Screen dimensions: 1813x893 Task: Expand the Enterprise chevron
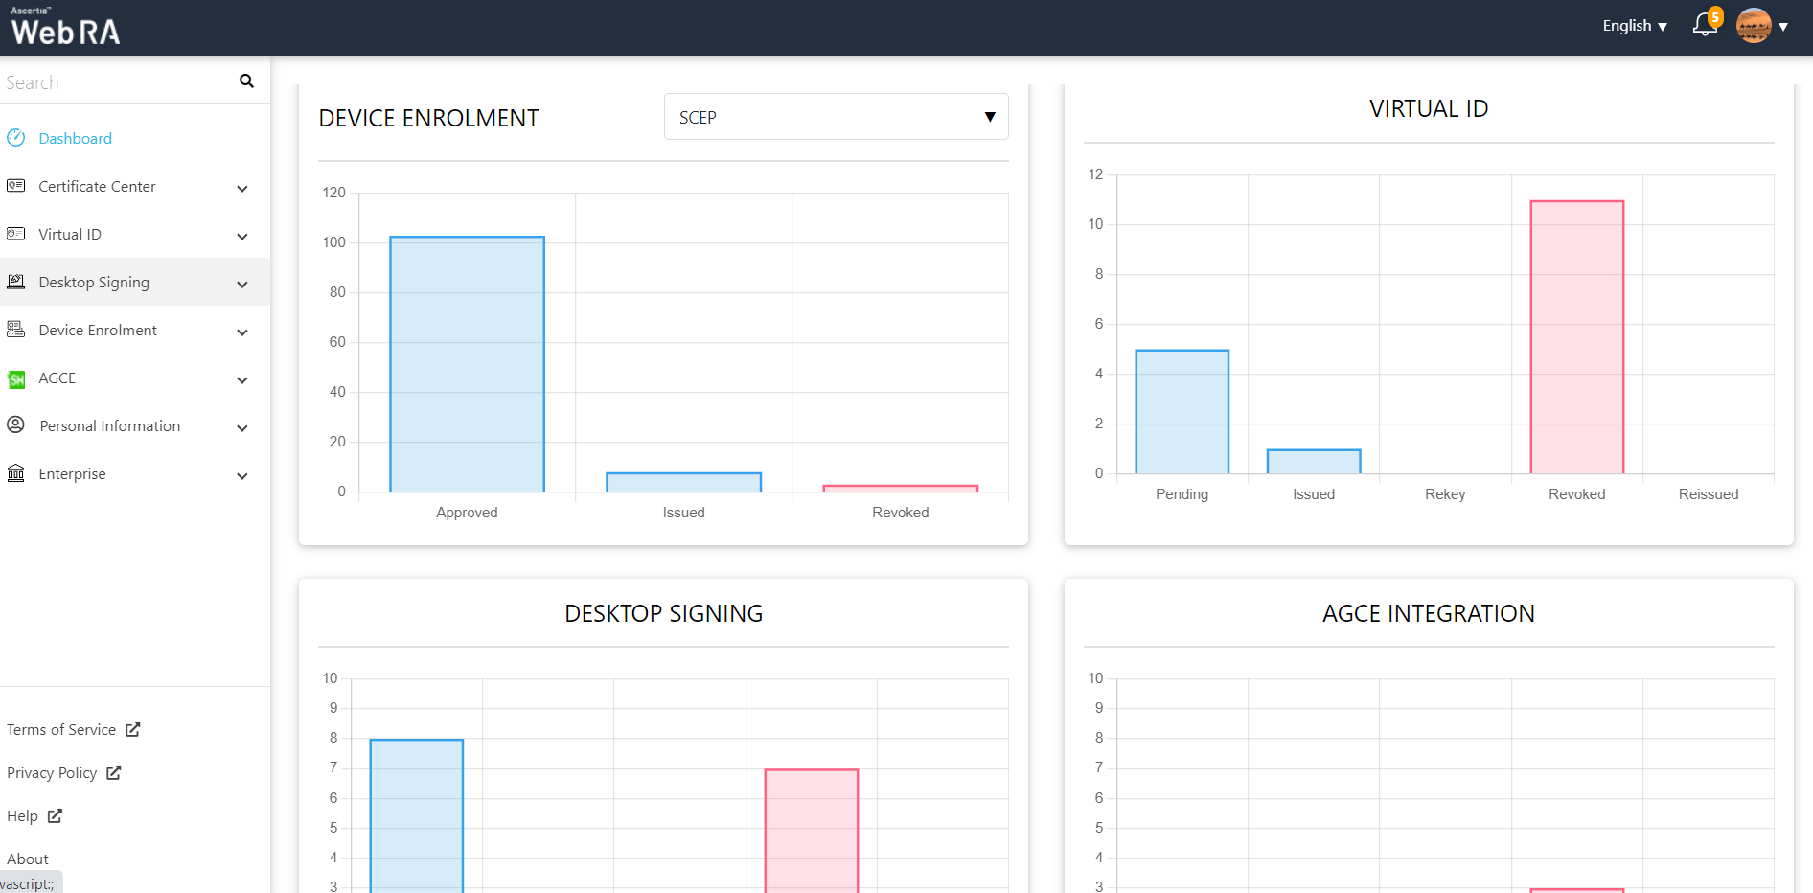242,476
